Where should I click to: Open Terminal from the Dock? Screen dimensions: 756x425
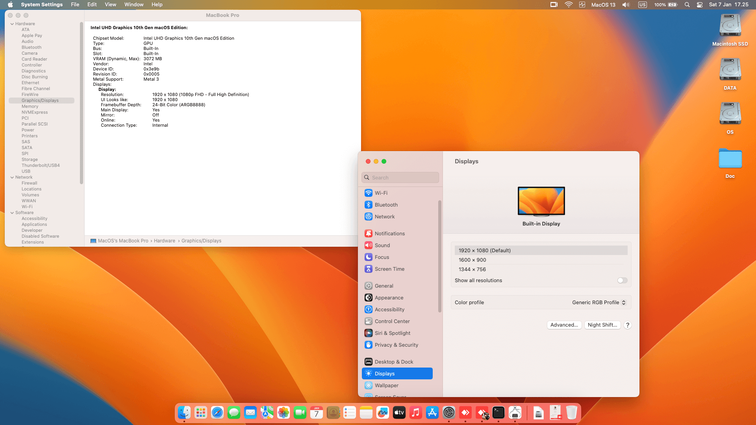(498, 412)
